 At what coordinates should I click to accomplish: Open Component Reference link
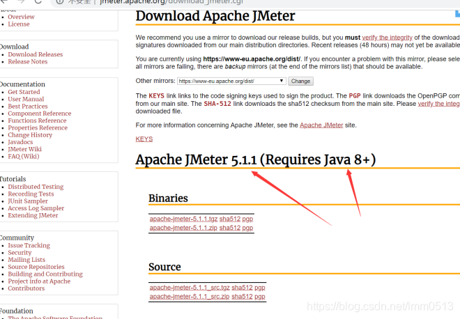click(x=40, y=113)
